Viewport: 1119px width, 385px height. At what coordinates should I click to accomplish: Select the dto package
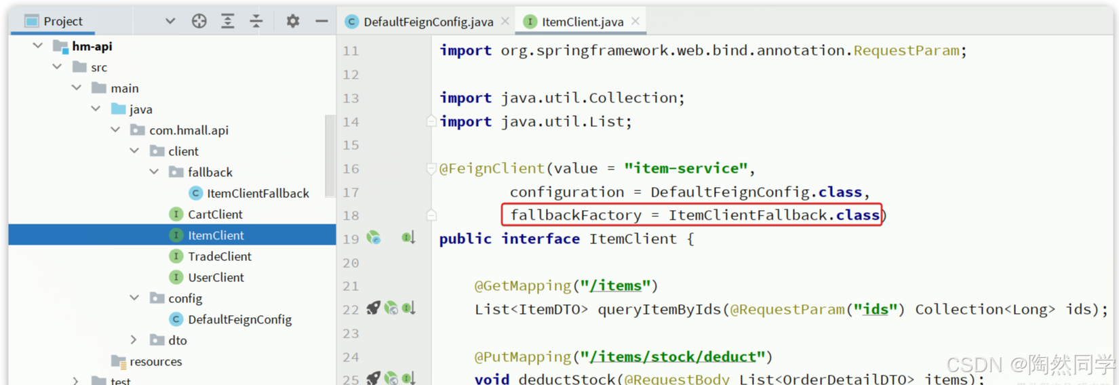pyautogui.click(x=178, y=340)
